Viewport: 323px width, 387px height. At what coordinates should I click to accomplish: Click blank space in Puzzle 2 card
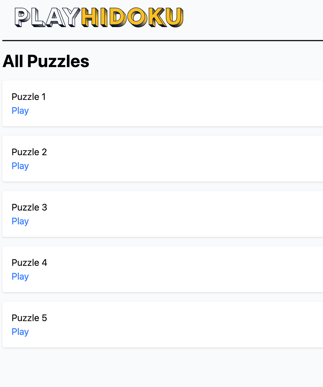coord(193,159)
